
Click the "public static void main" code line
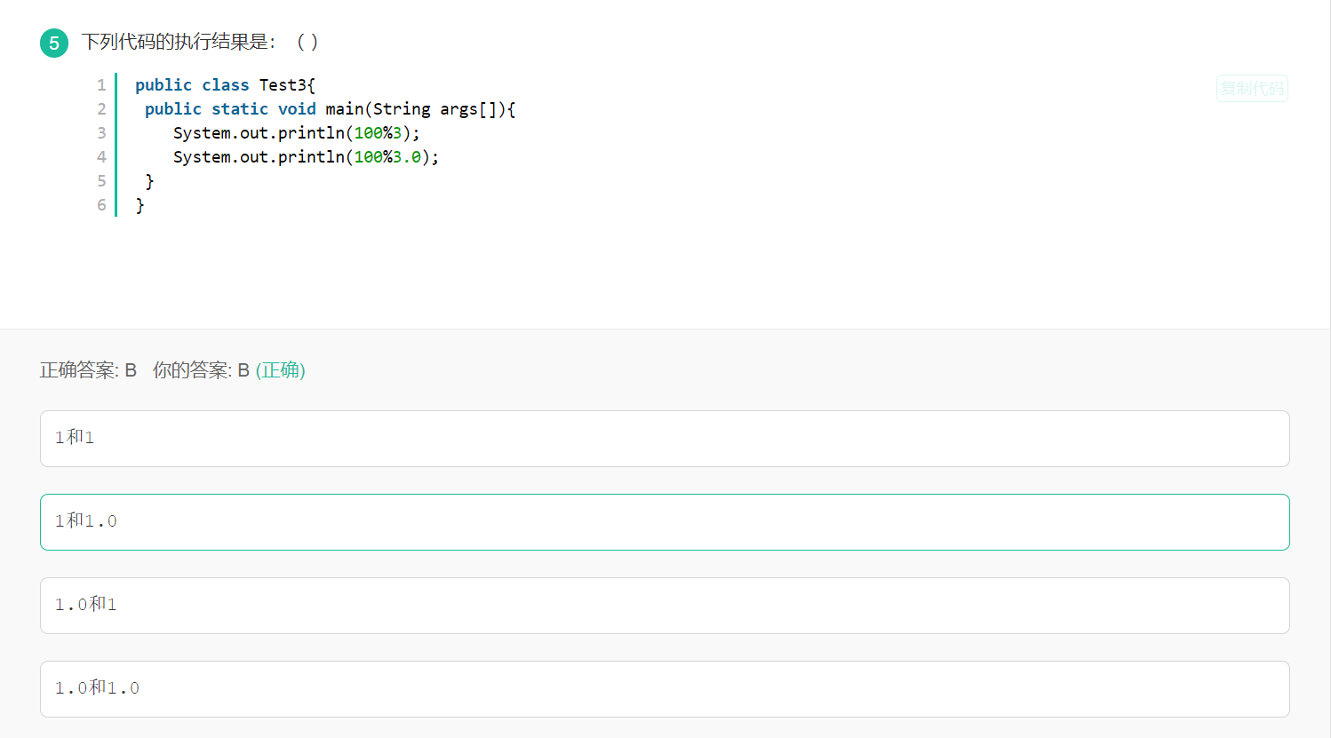tap(330, 109)
